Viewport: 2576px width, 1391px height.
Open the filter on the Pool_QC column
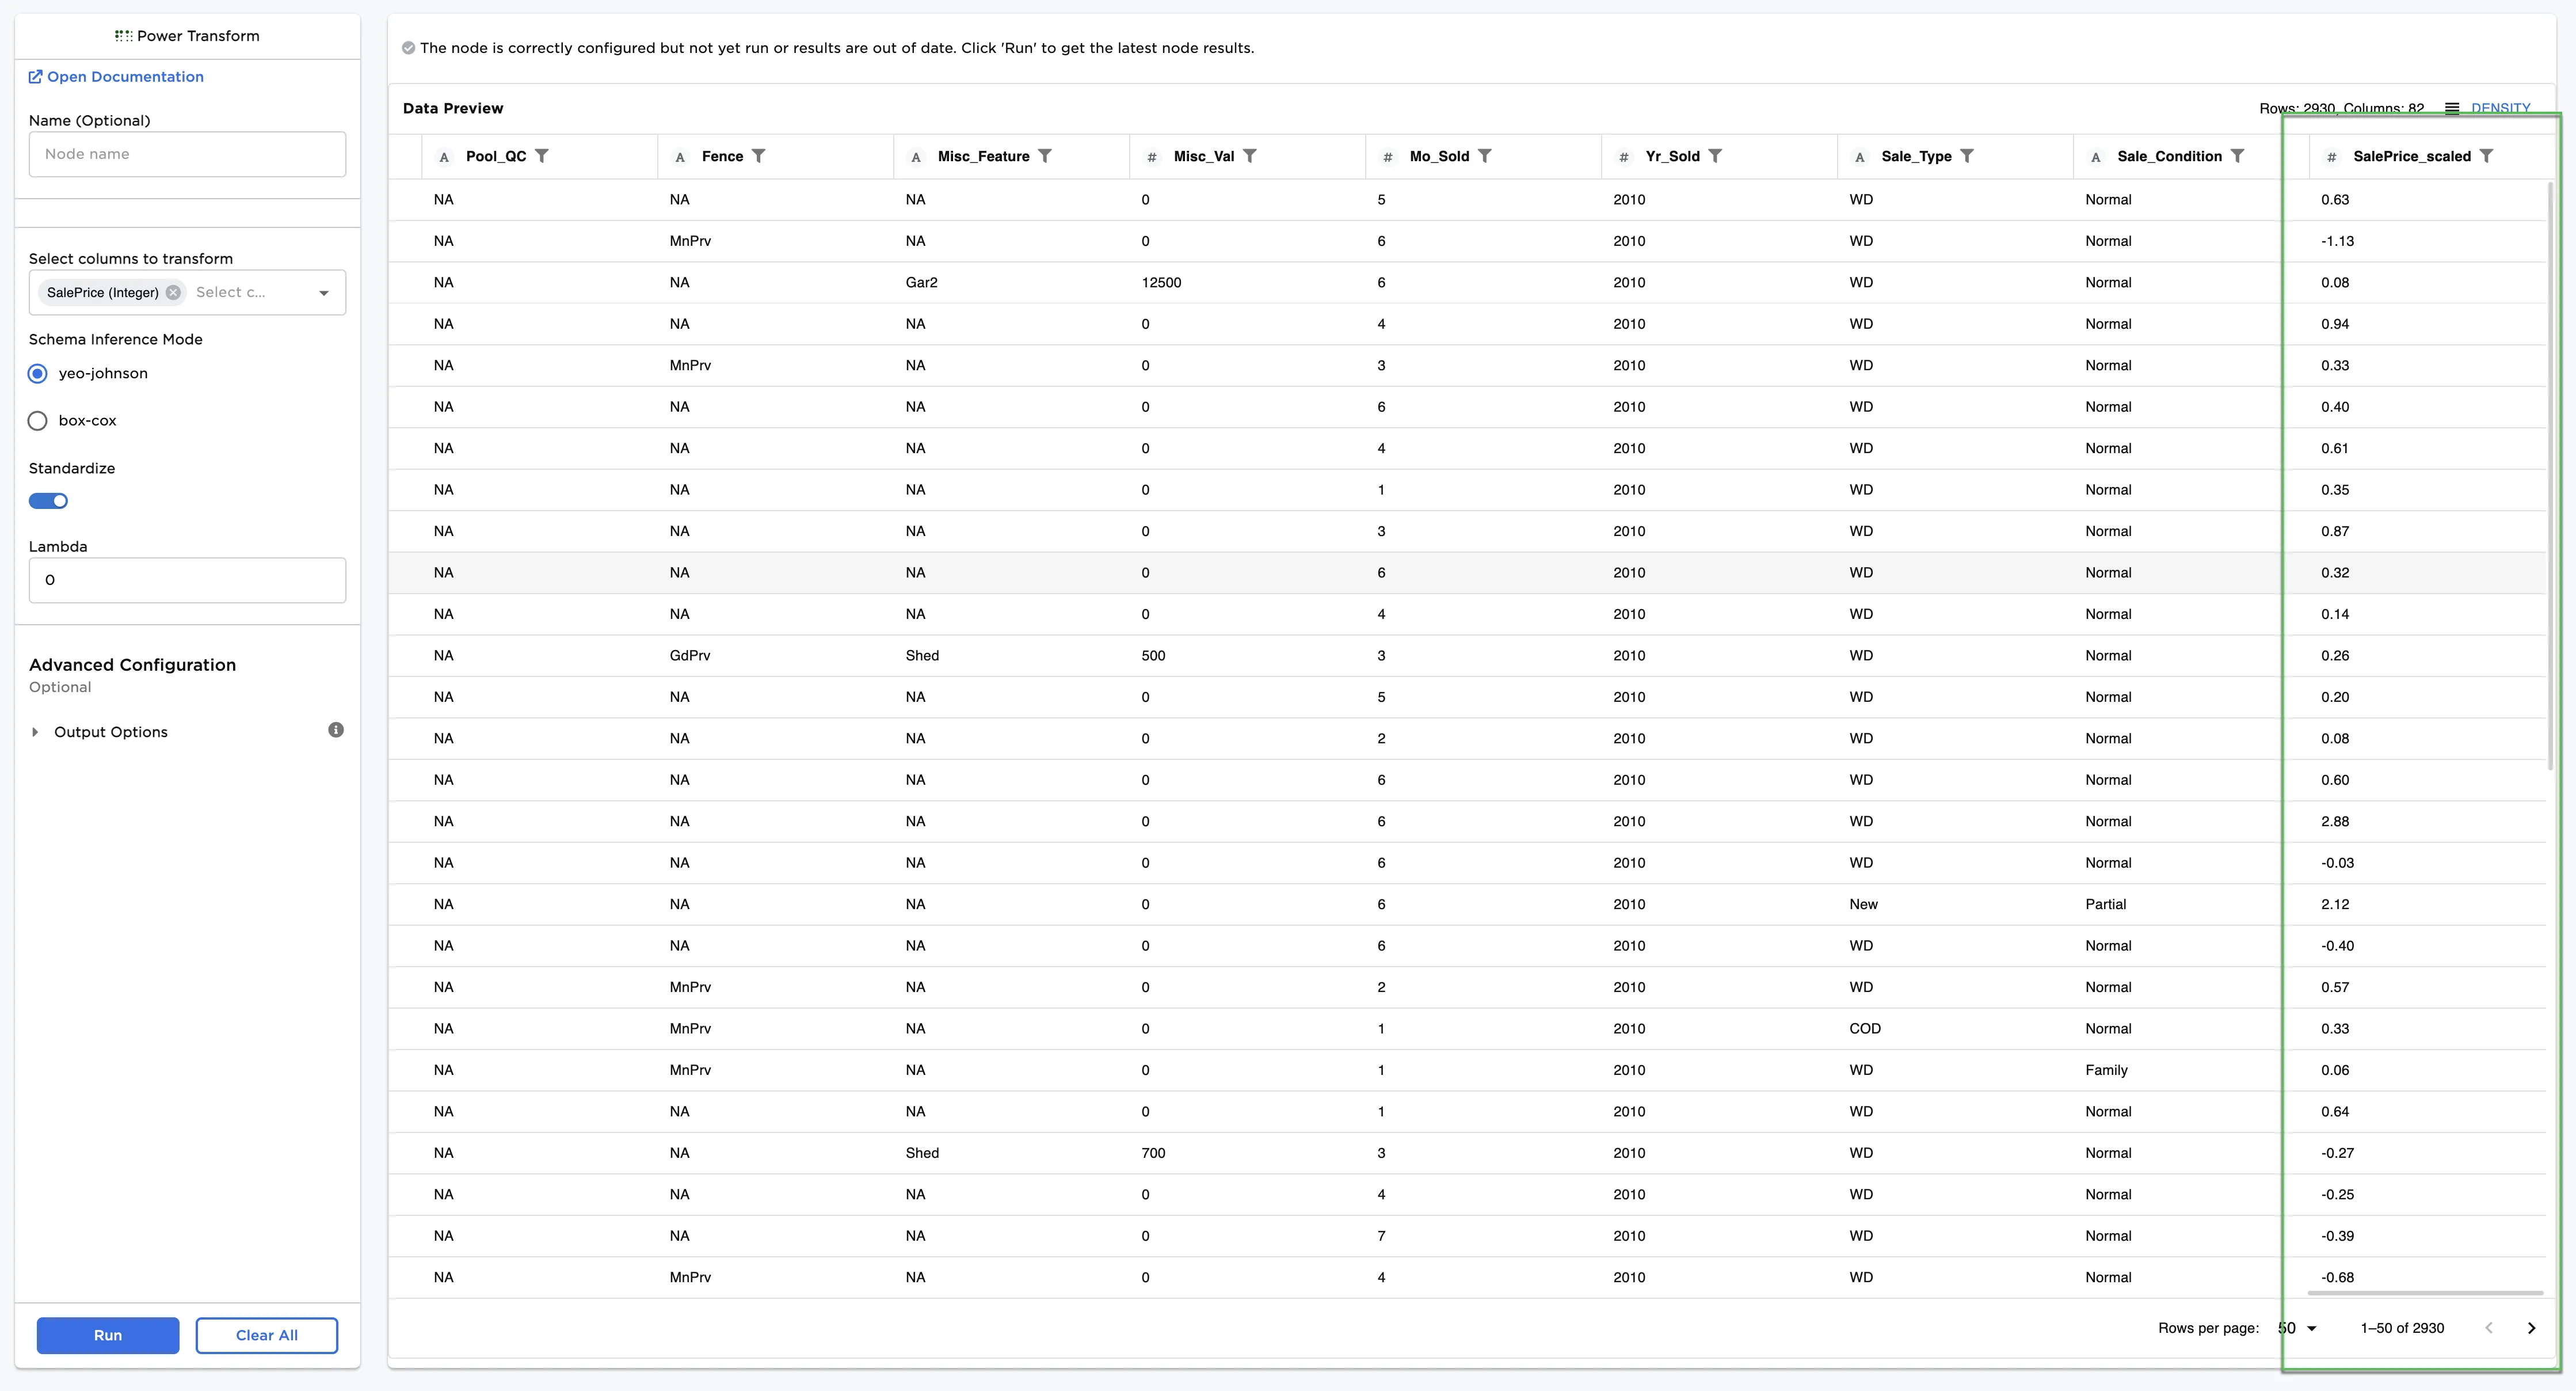(x=542, y=156)
